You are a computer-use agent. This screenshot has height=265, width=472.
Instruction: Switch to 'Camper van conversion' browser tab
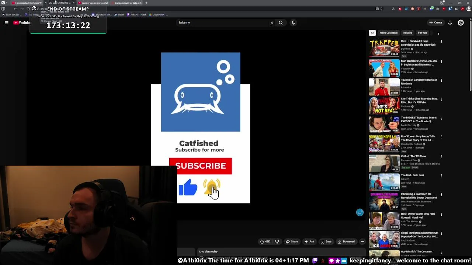(x=93, y=3)
